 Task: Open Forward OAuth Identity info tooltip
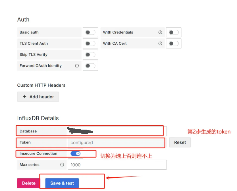[77, 66]
